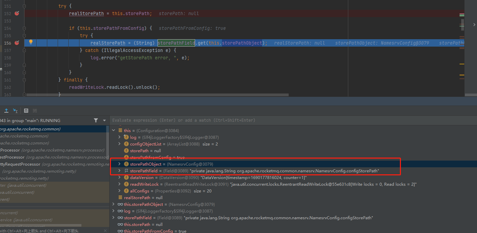Collapse code fold at line 155

(x=24, y=36)
